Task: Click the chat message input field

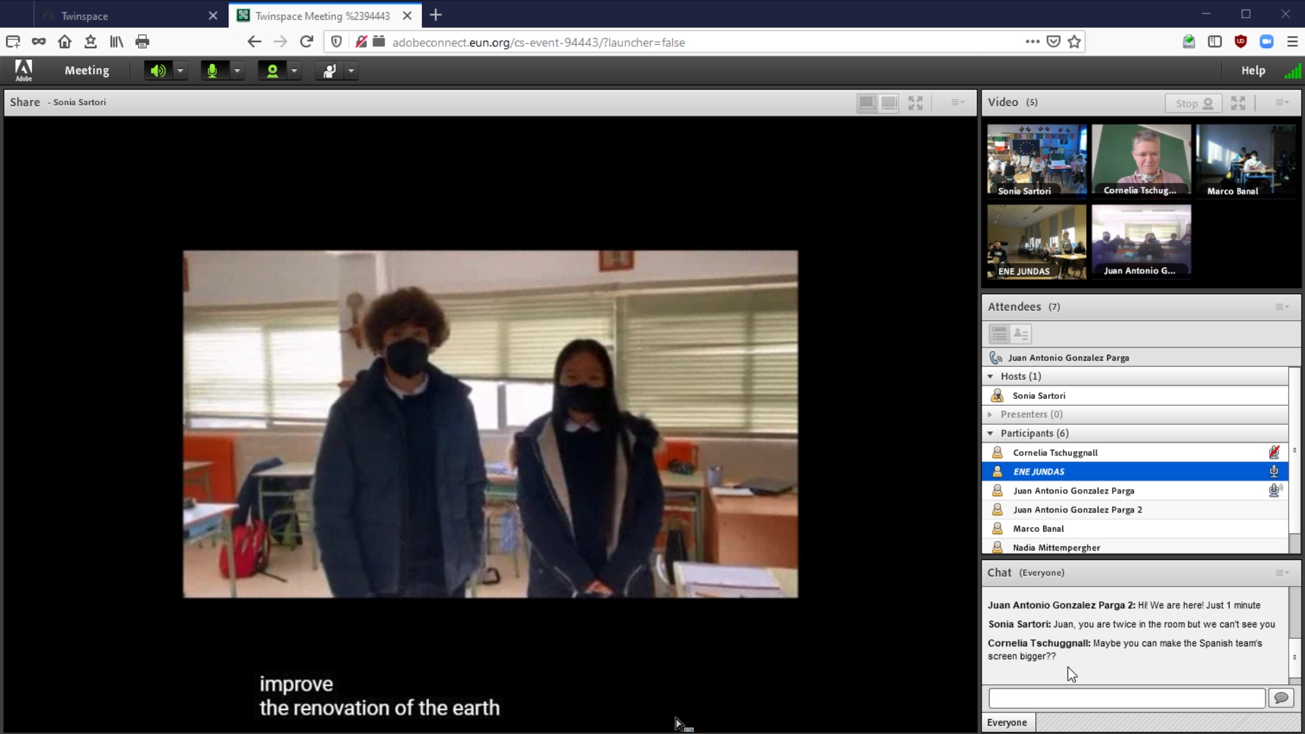Action: point(1126,698)
